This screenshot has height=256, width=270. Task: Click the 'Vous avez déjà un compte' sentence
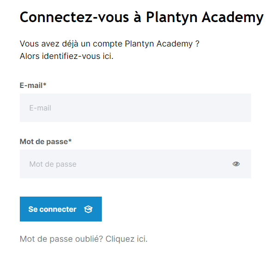pos(110,44)
